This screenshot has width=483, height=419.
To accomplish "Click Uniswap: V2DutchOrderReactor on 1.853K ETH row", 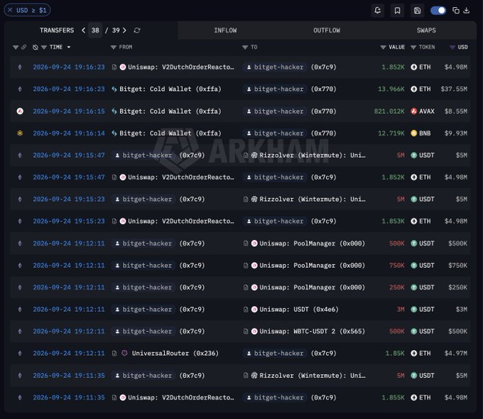I will click(x=181, y=221).
